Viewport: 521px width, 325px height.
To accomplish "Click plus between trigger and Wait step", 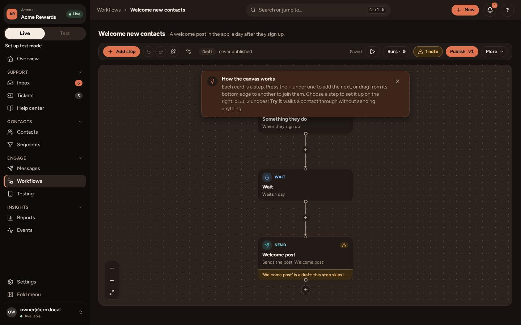I will click(305, 150).
